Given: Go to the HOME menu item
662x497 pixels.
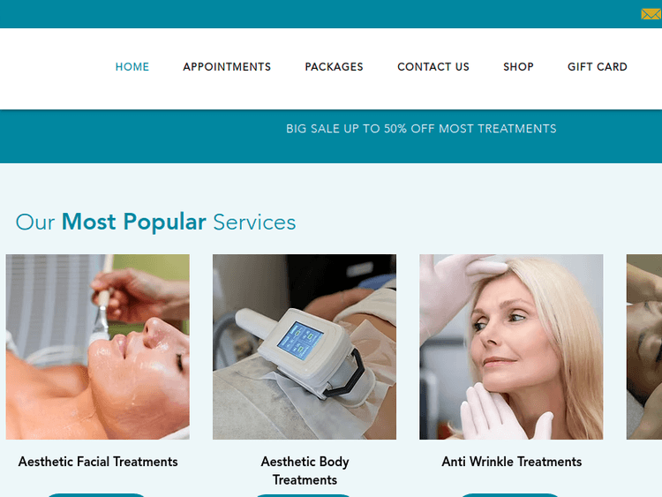Looking at the screenshot, I should [132, 67].
